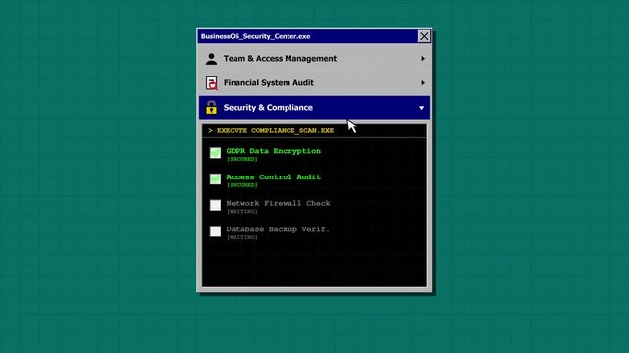Click SECURED status under GDPR Data Encryption
The width and height of the screenshot is (629, 353).
(242, 159)
